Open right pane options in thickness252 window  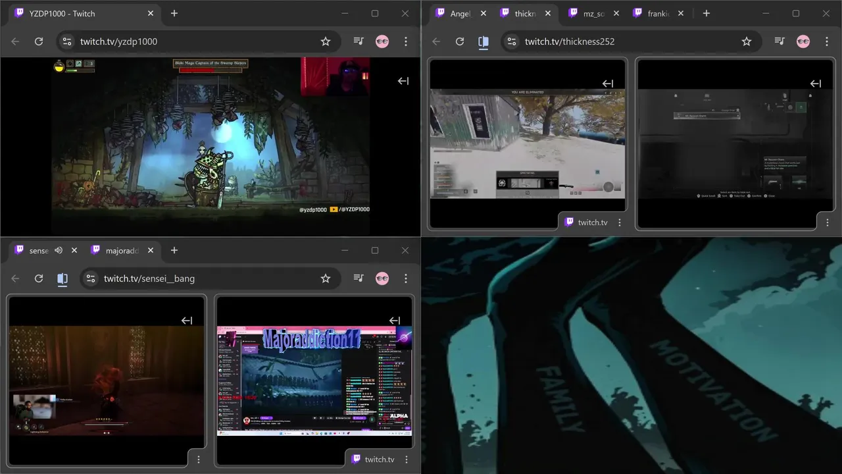coord(828,223)
